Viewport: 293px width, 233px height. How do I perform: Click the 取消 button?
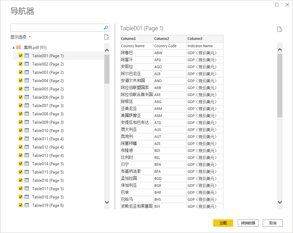[272, 223]
